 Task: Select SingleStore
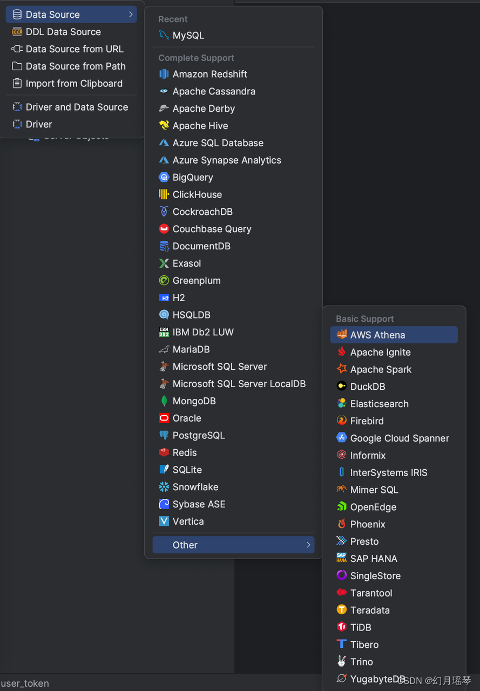[394, 575]
